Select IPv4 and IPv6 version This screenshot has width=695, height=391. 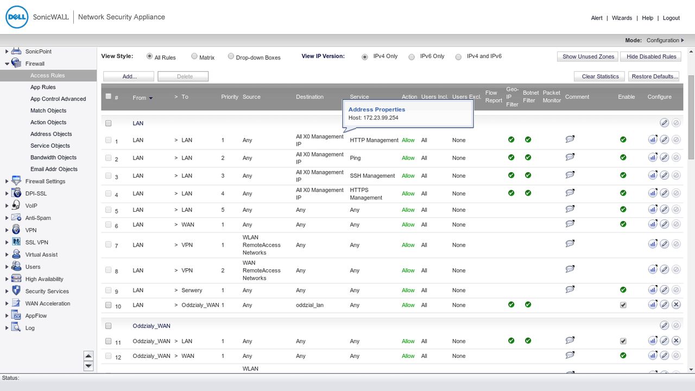458,56
